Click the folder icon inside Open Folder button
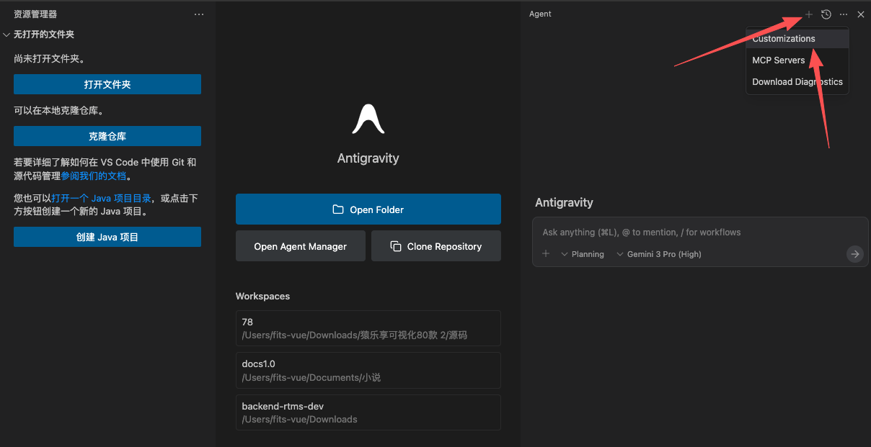Viewport: 871px width, 447px height. [x=337, y=209]
